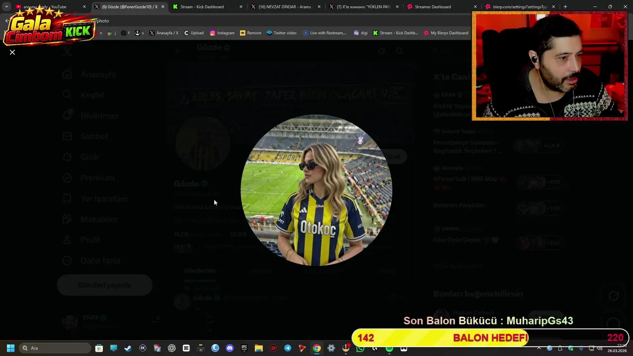
Task: Open the volume control in system tray
Action: (x=599, y=349)
